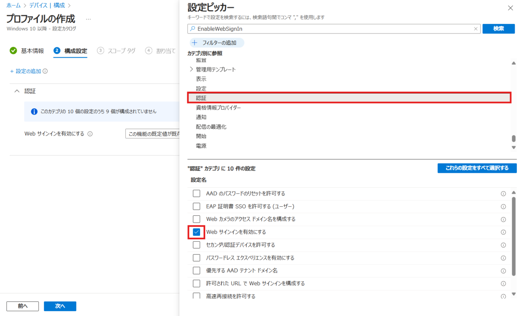Select 電源 category
This screenshot has height=316, width=522.
pyautogui.click(x=201, y=146)
